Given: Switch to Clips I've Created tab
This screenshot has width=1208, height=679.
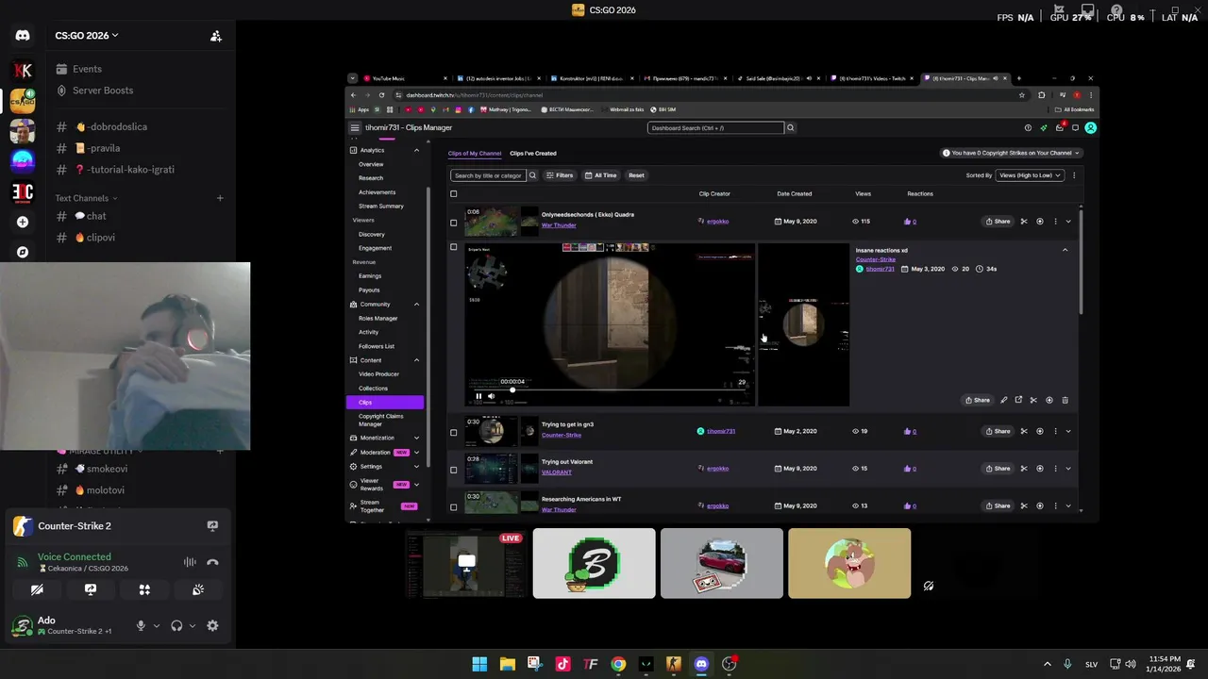Looking at the screenshot, I should [533, 153].
